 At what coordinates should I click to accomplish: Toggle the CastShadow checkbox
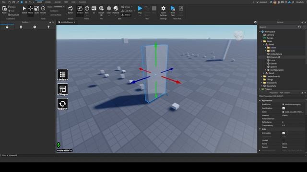point(283,108)
